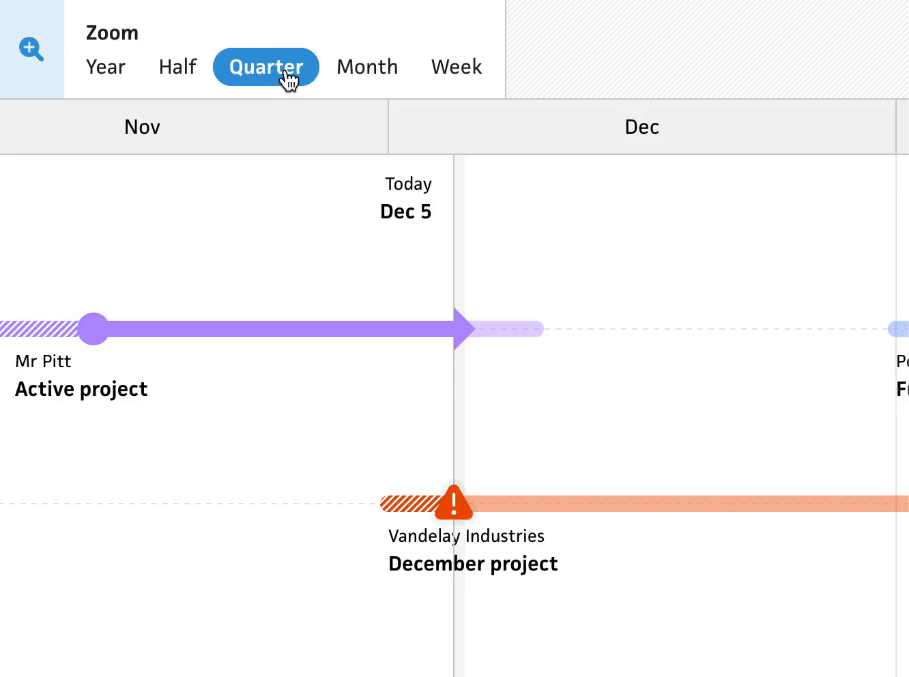Screen dimensions: 909x677
Task: Click the Dec month header
Action: [x=641, y=127]
